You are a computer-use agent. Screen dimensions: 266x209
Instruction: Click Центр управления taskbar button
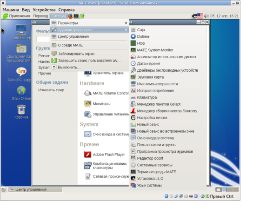point(35,189)
